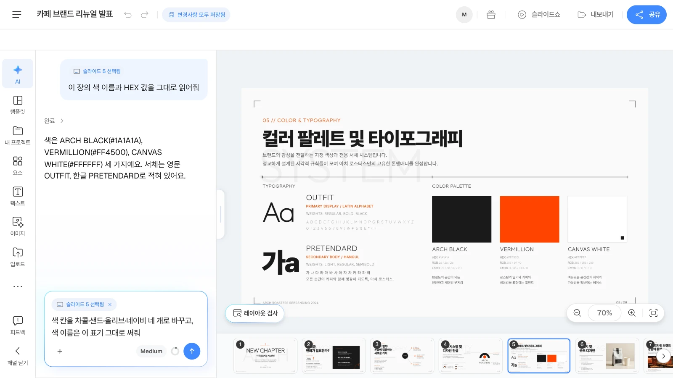
Task: Show more sidebar tools (three dots)
Action: (x=18, y=287)
